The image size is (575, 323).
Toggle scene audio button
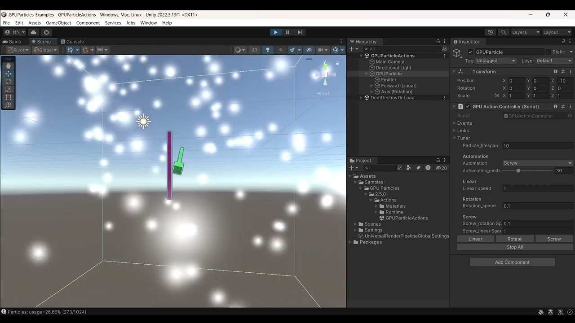click(281, 50)
